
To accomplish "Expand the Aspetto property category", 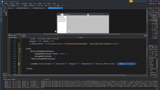I will [149, 65].
